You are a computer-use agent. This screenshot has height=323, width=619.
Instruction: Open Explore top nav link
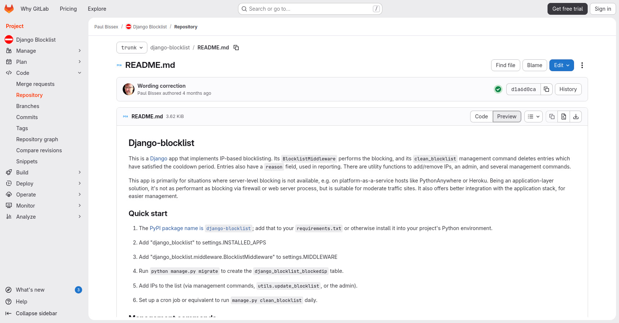click(97, 9)
